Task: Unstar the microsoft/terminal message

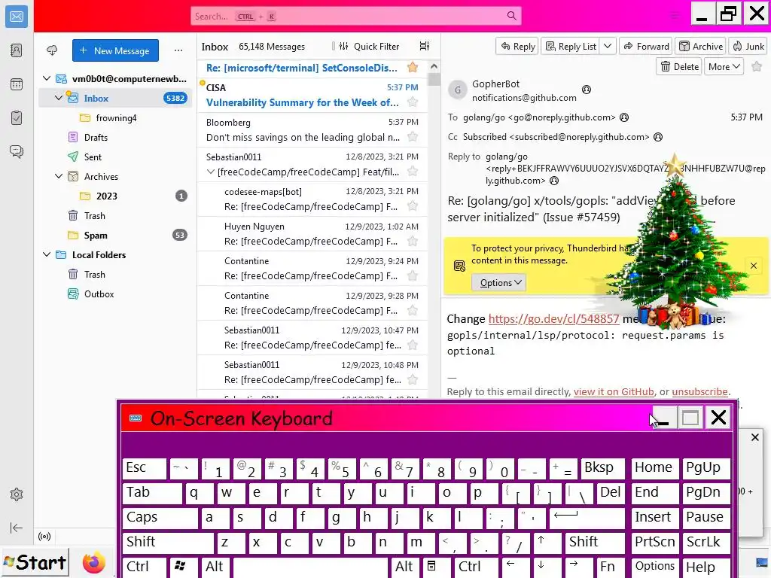Action: click(x=413, y=67)
